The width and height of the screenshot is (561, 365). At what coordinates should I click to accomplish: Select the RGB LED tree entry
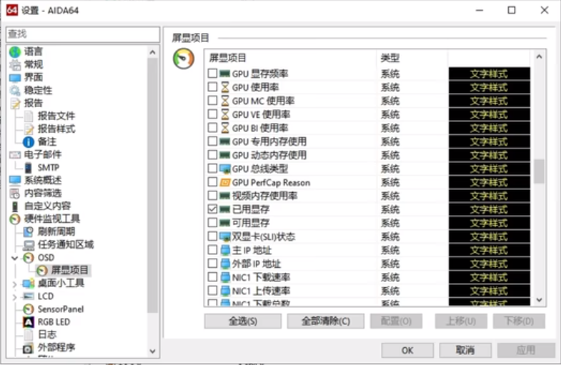(x=54, y=322)
